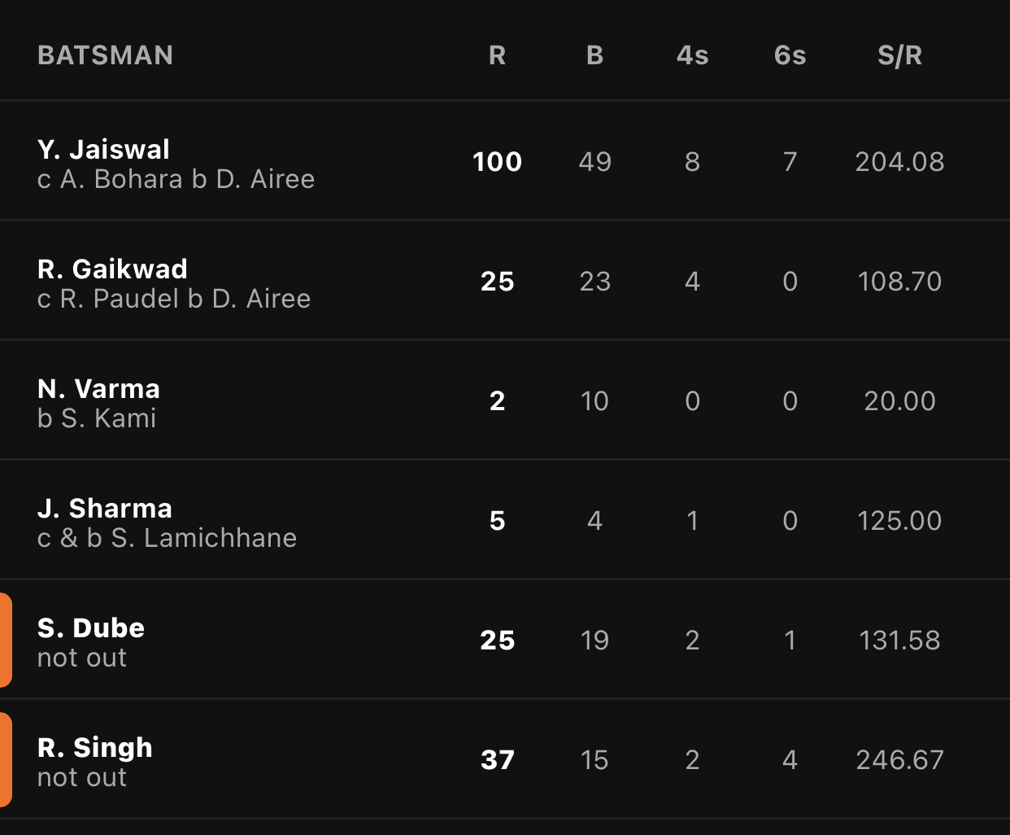This screenshot has height=835, width=1010.
Task: View J. Sharma's player name
Action: [x=105, y=508]
